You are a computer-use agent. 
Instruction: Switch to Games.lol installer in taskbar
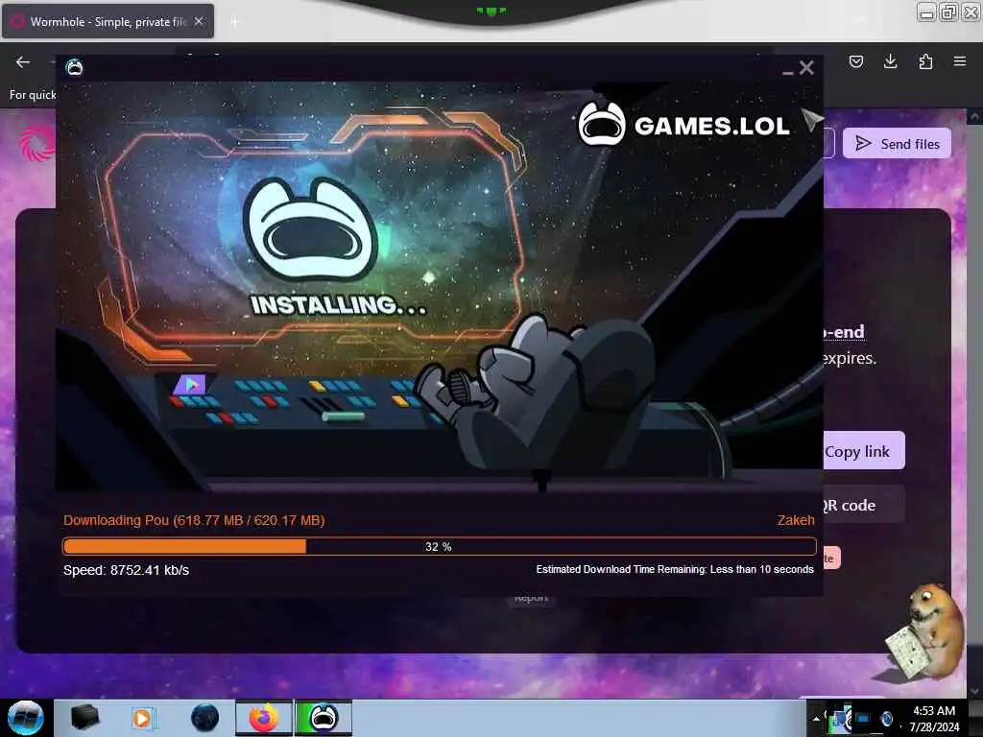pos(324,718)
